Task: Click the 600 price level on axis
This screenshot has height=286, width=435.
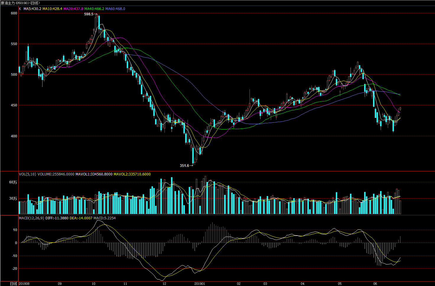Action: coord(14,13)
